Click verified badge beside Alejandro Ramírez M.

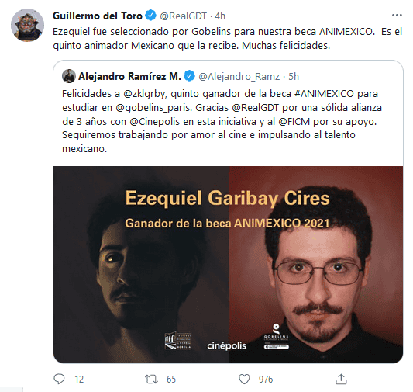189,76
